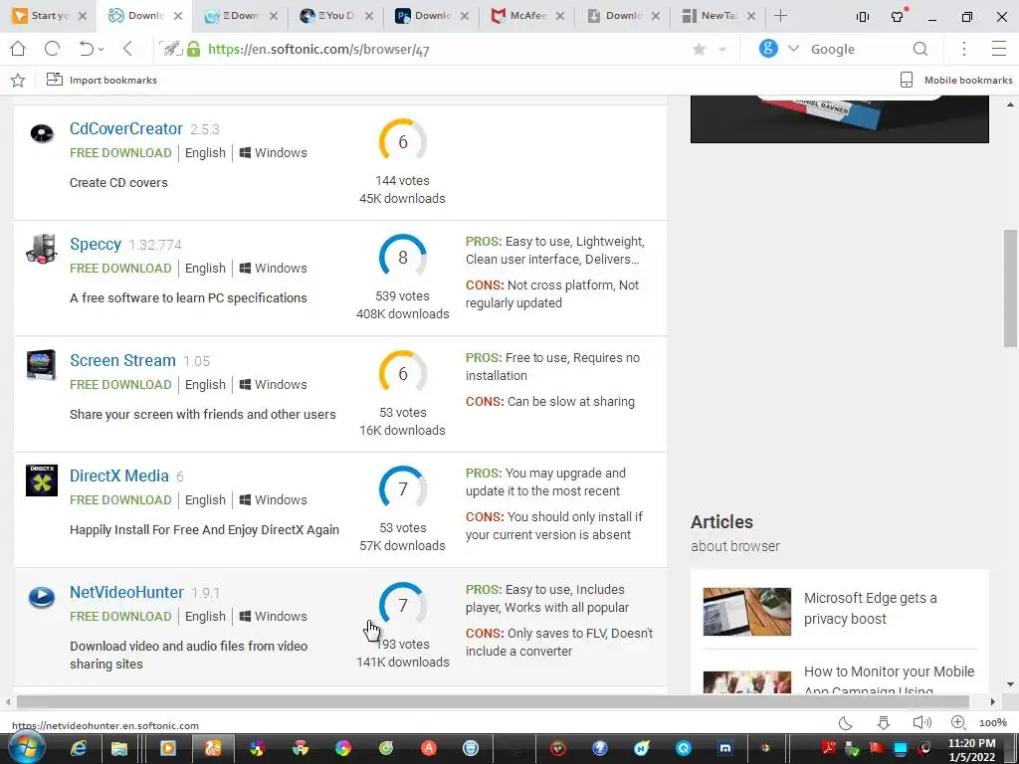This screenshot has width=1019, height=764.
Task: Switch to the NewTab tab
Action: (718, 16)
